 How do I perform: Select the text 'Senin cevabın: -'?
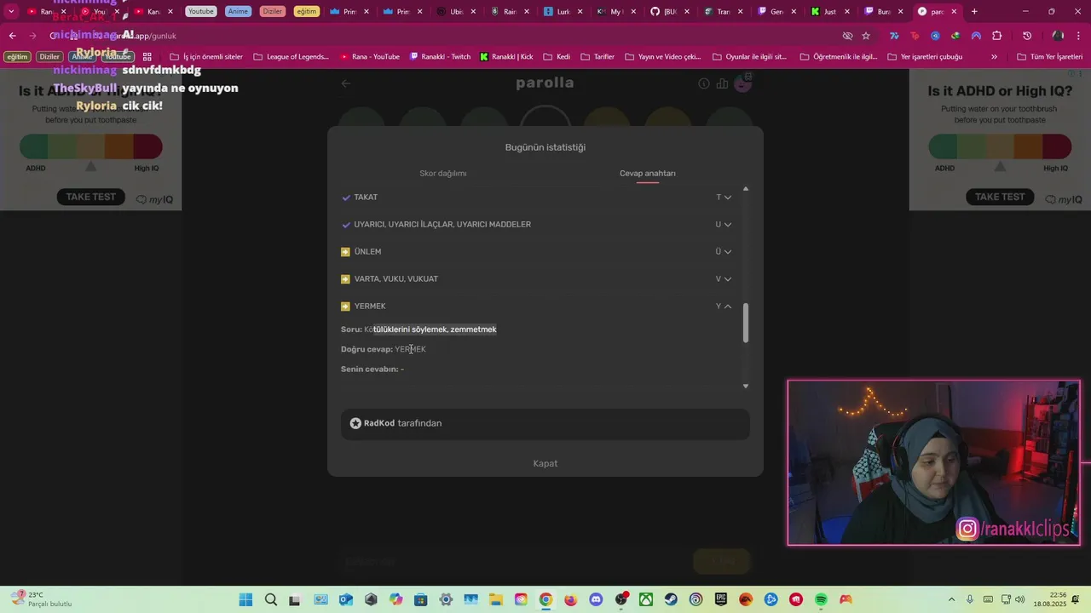click(x=372, y=370)
